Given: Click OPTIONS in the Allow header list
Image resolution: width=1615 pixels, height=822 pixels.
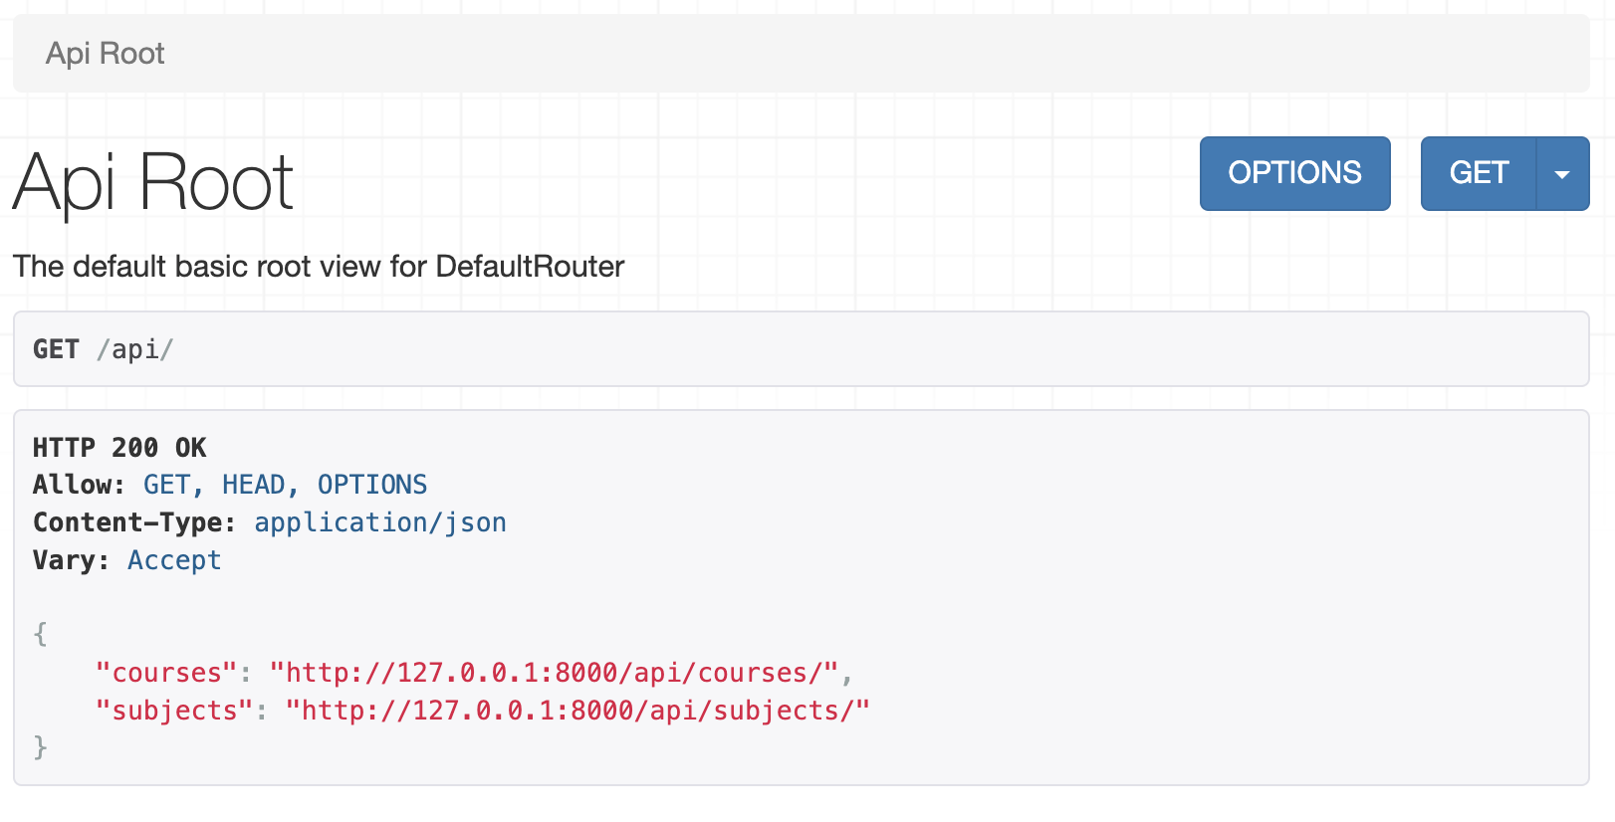Looking at the screenshot, I should (372, 485).
